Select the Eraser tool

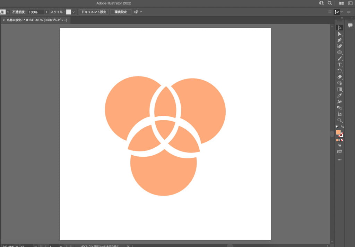[x=339, y=77]
